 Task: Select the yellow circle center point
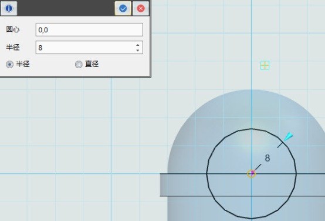(x=252, y=173)
